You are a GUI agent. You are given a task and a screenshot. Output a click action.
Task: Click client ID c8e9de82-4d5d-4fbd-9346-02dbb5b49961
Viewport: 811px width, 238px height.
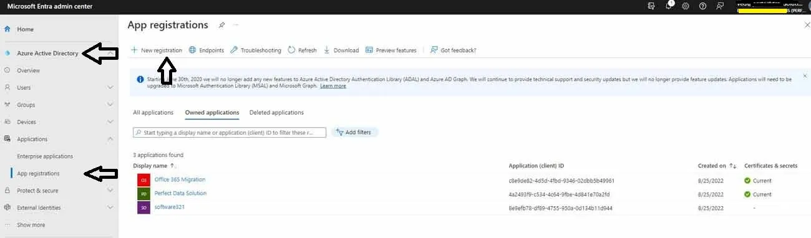click(561, 181)
